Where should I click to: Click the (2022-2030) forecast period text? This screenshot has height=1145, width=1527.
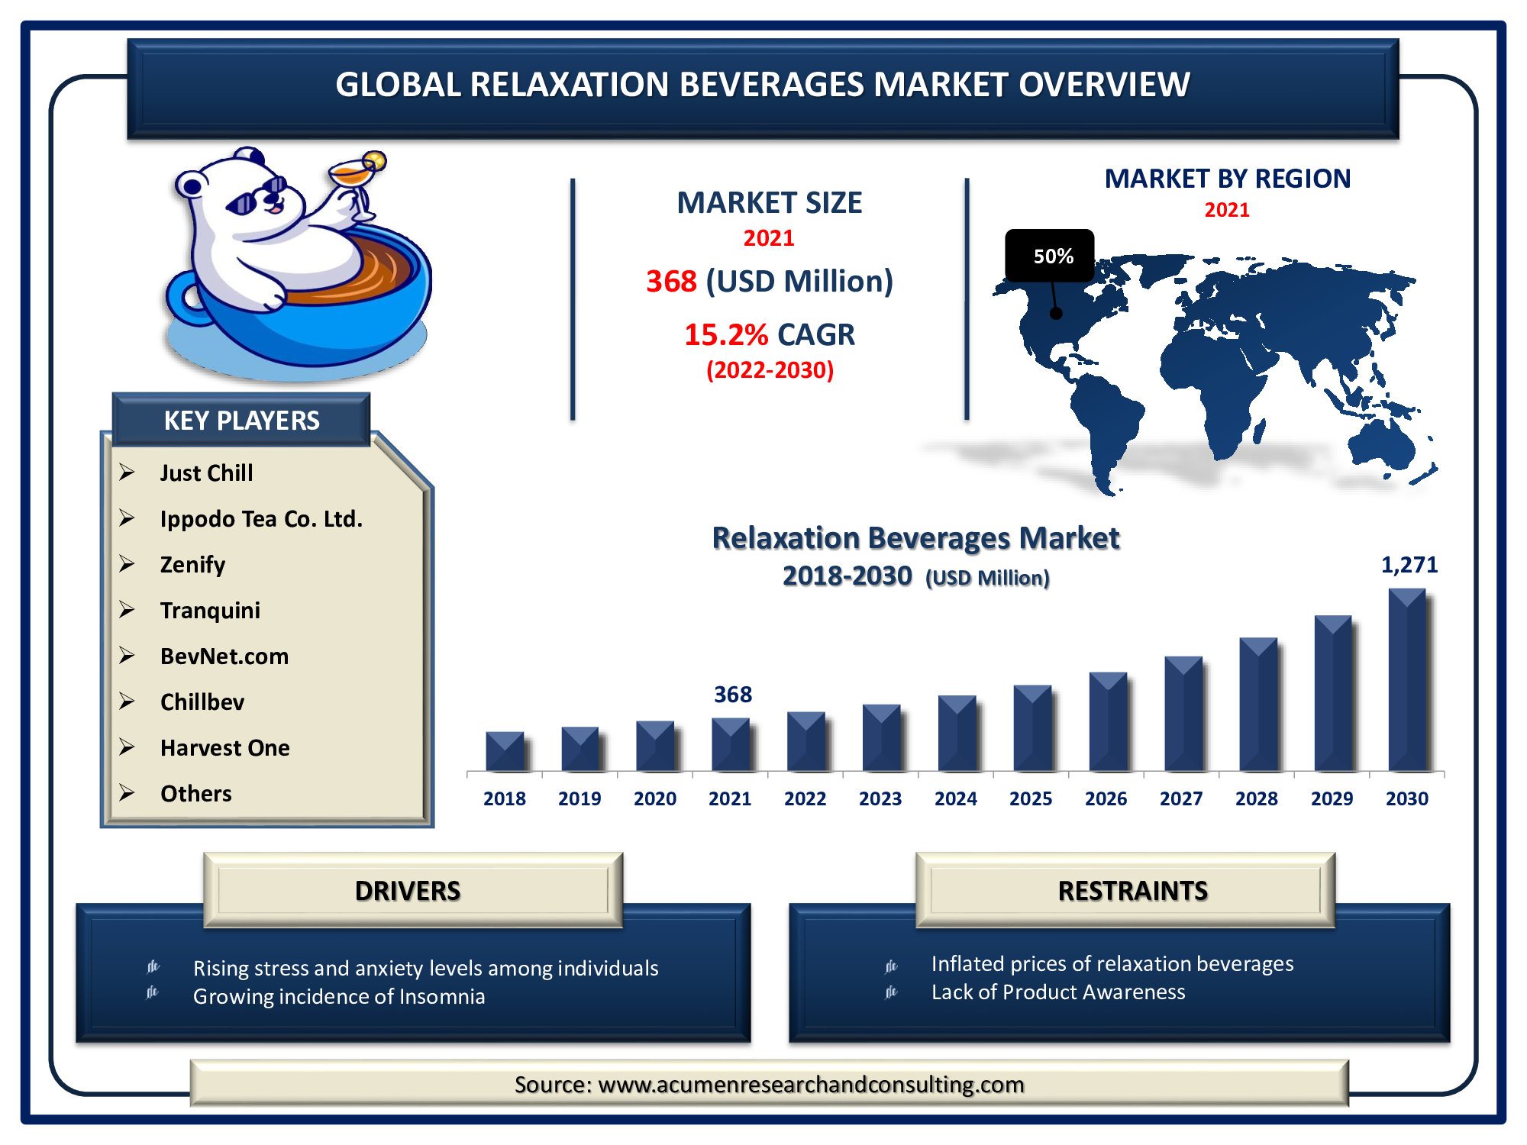coord(770,370)
